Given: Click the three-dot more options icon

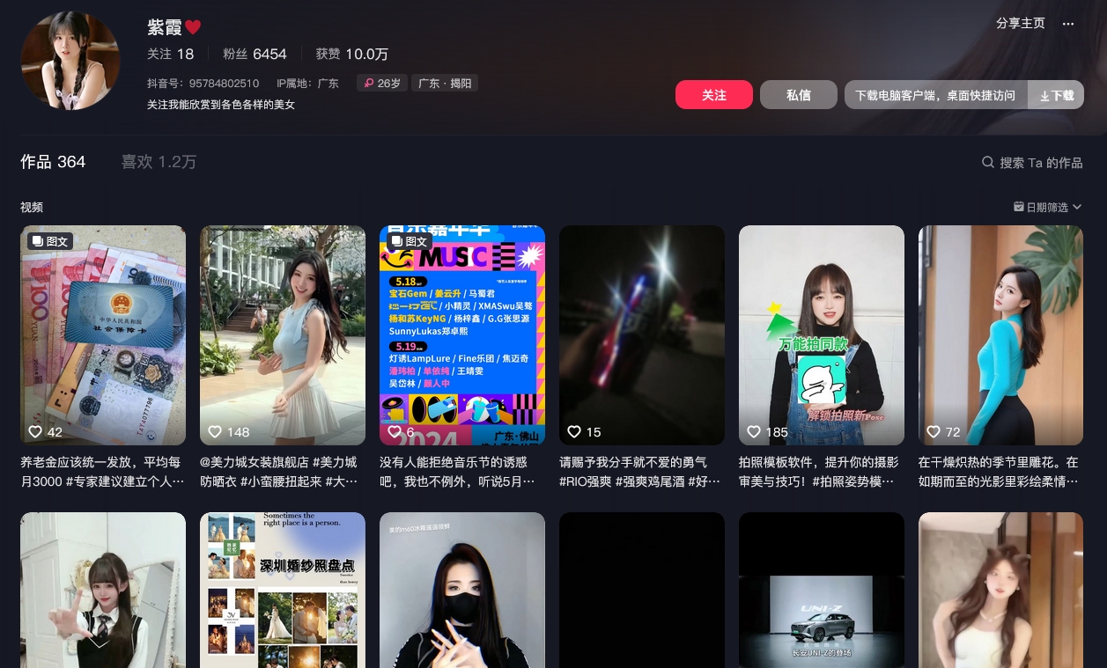Looking at the screenshot, I should point(1068,24).
